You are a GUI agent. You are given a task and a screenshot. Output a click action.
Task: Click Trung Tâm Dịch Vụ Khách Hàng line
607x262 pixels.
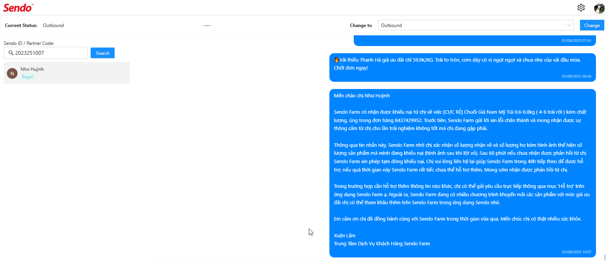[x=382, y=244]
